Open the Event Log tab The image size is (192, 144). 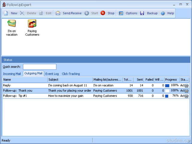click(52, 74)
